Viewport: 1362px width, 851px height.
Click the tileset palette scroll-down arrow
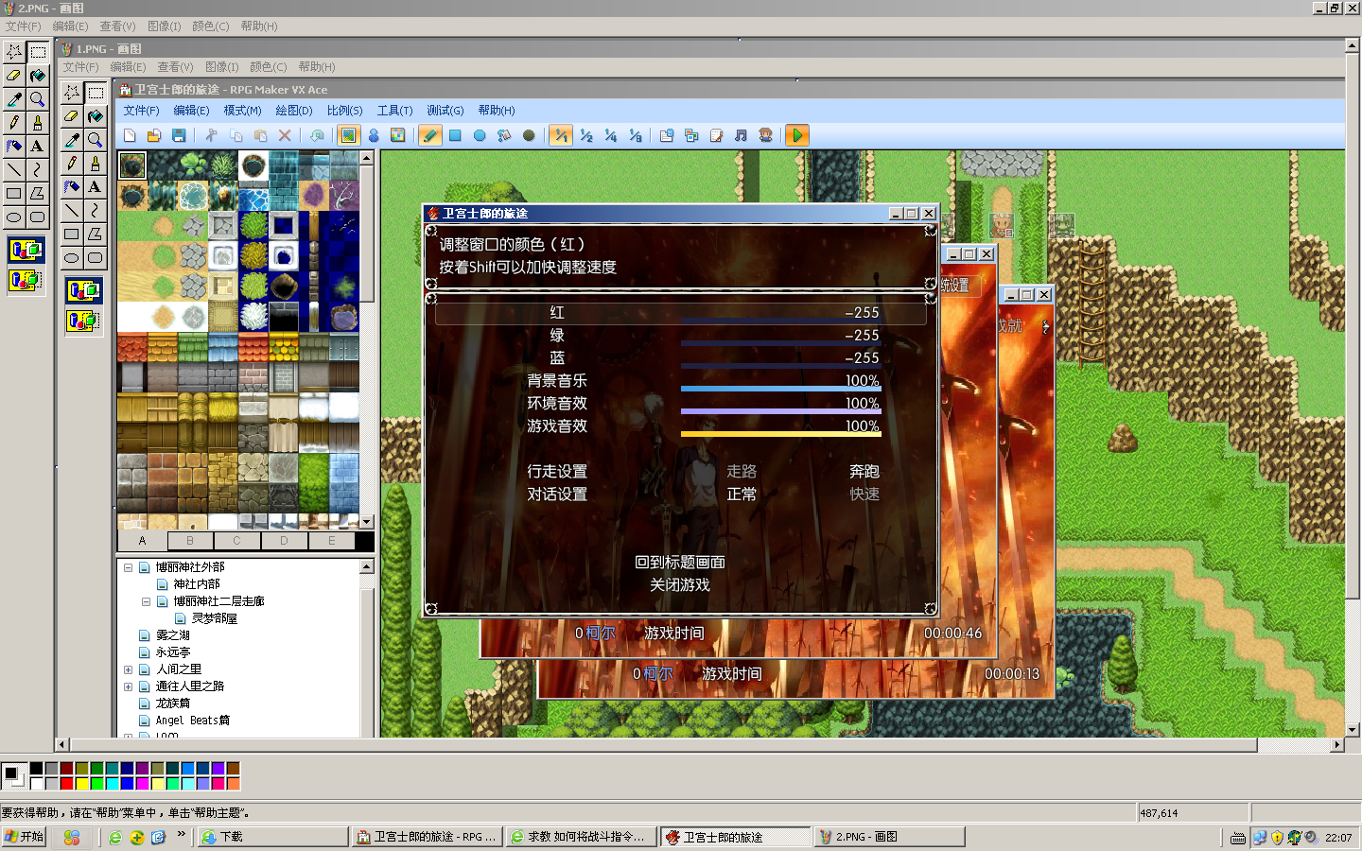[367, 521]
